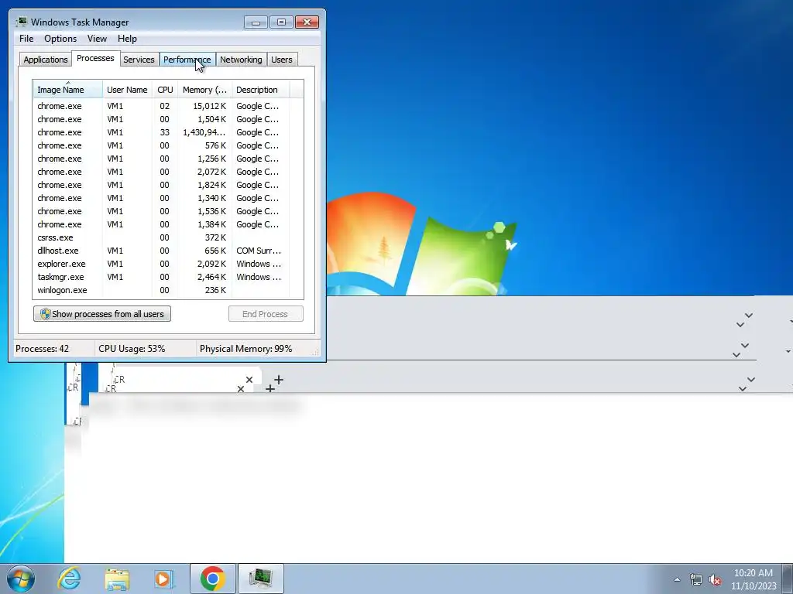Minimize the Task Manager window
793x594 pixels.
pyautogui.click(x=256, y=22)
